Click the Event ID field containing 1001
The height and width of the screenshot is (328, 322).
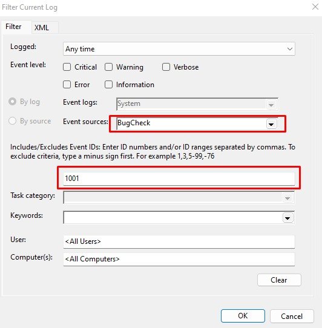click(179, 179)
